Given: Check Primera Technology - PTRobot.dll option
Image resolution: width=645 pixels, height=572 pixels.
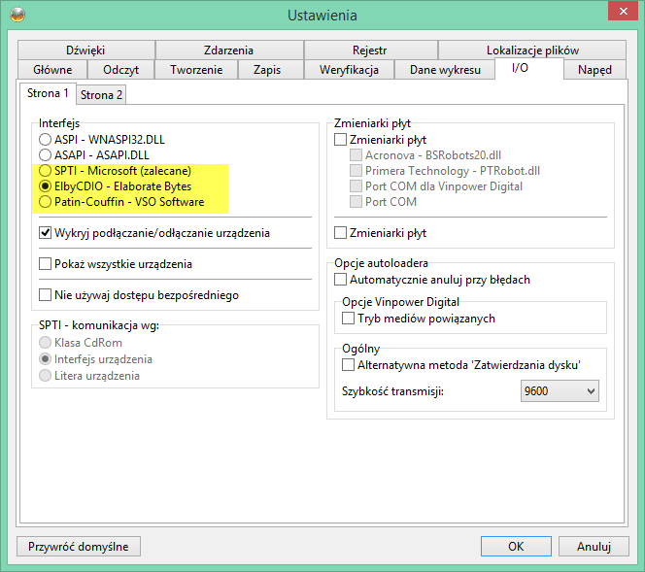Looking at the screenshot, I should point(445,171).
